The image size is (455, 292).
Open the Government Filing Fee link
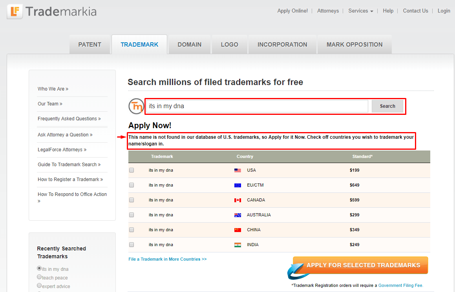400,286
